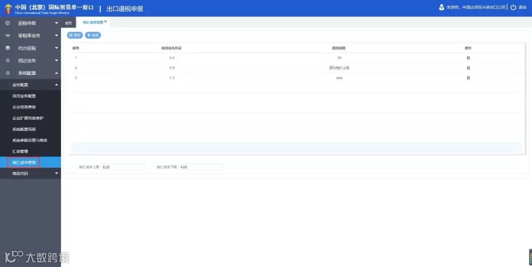Click the reason cell 55
The image size is (532, 267).
[x=339, y=58]
